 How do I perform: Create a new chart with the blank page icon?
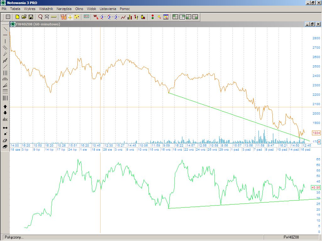coord(18,17)
